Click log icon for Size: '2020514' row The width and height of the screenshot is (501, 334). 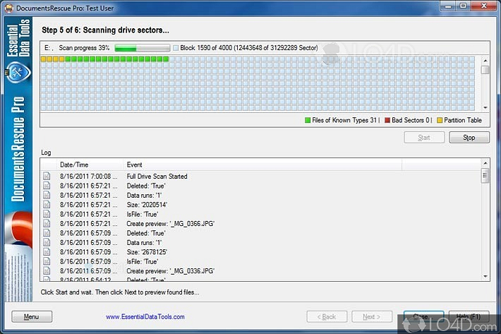[47, 205]
